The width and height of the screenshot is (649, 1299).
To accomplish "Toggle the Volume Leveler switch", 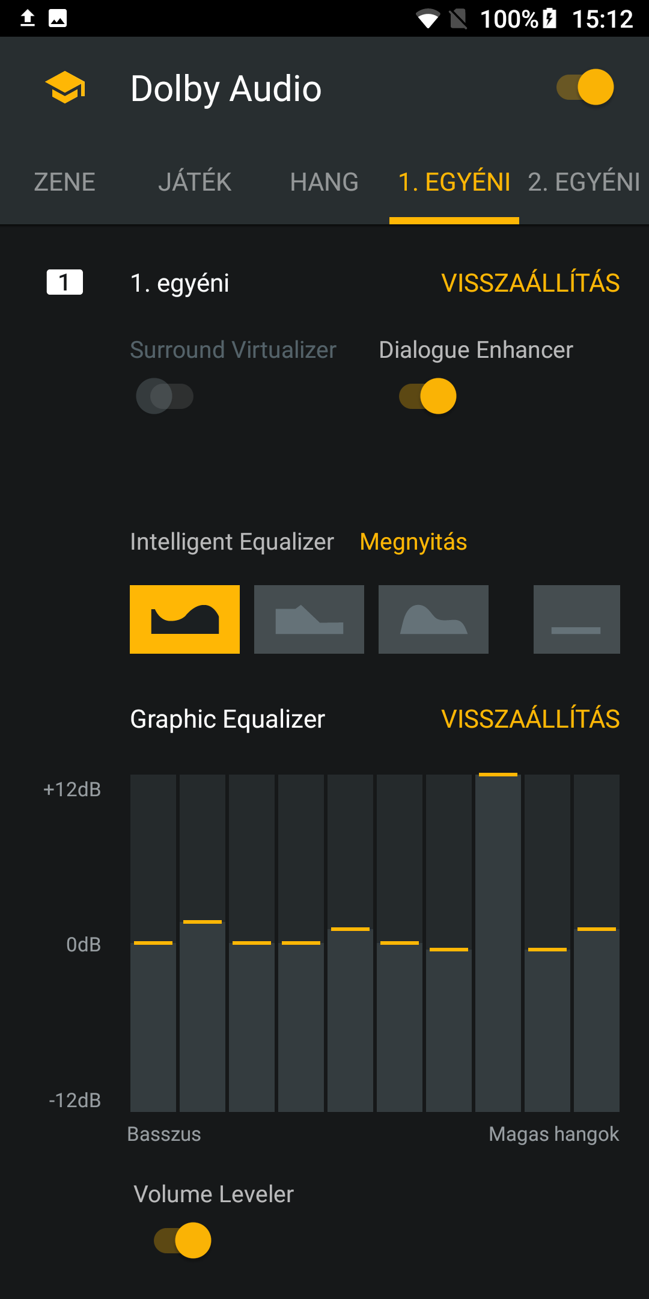I will 183,1240.
